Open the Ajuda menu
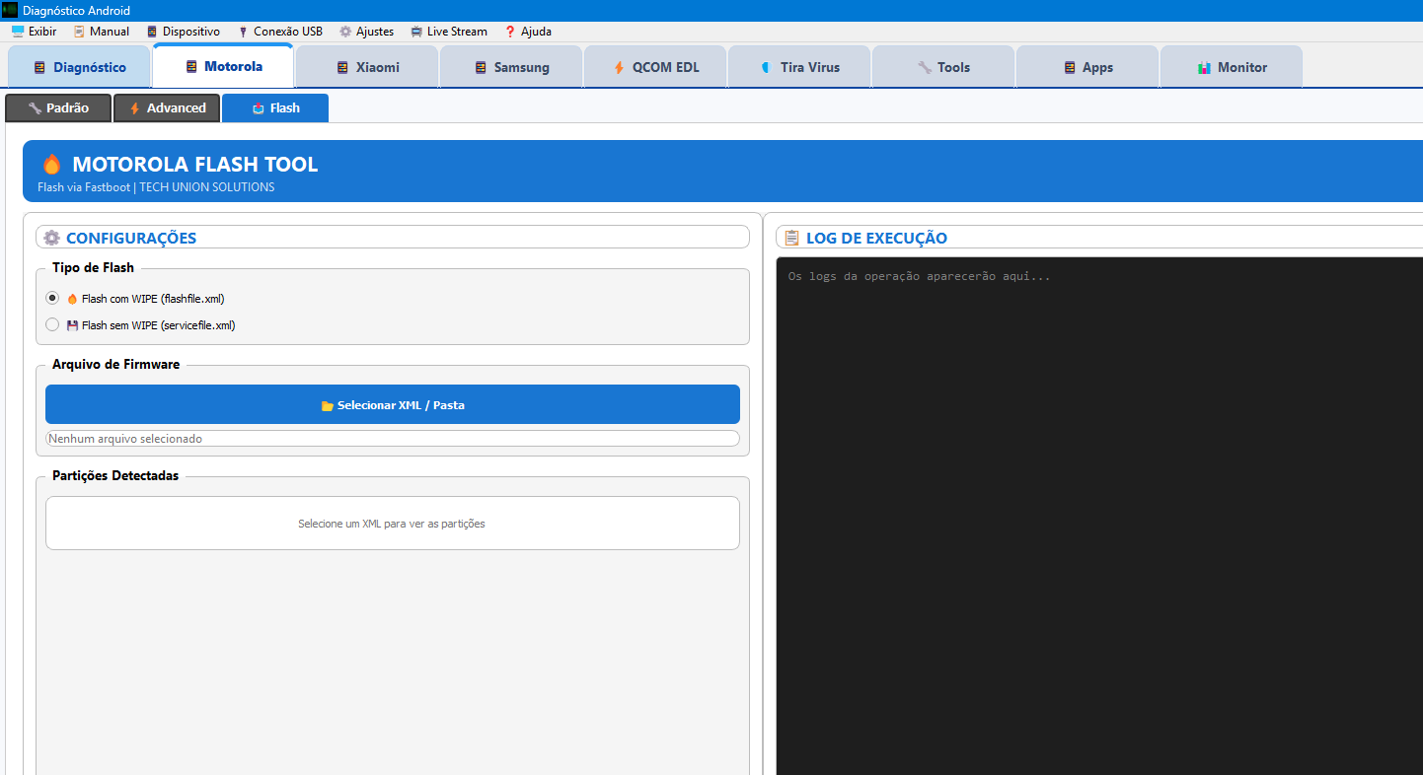The image size is (1423, 775). click(x=528, y=32)
